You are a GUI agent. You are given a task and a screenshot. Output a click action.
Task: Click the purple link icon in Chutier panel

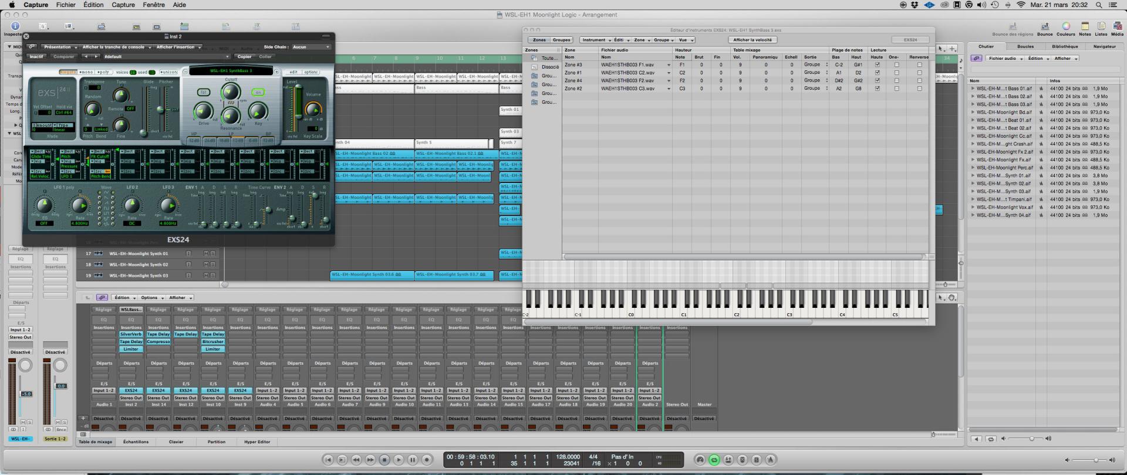pos(976,59)
